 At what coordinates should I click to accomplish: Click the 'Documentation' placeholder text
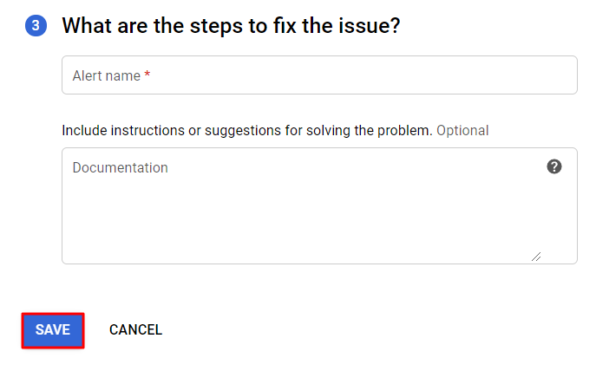tap(120, 167)
